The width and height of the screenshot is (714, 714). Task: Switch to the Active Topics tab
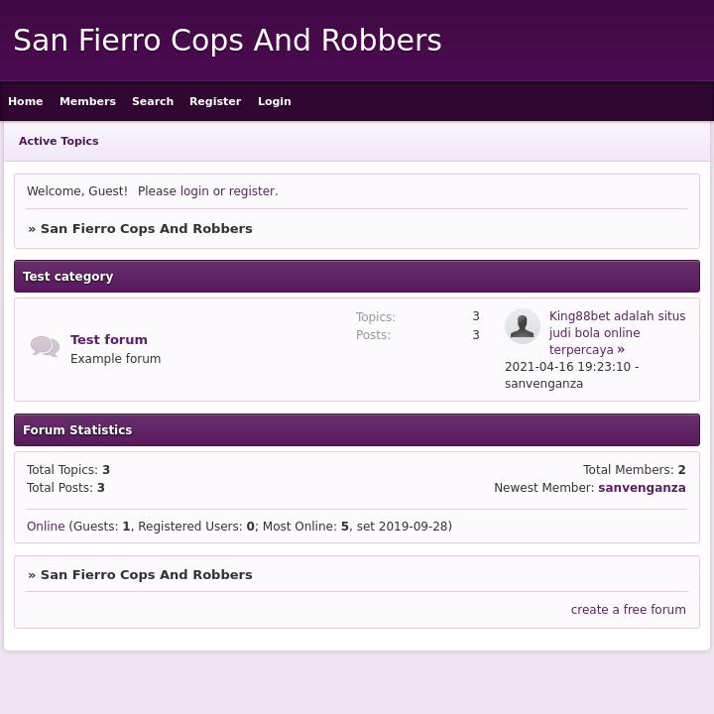coord(59,141)
